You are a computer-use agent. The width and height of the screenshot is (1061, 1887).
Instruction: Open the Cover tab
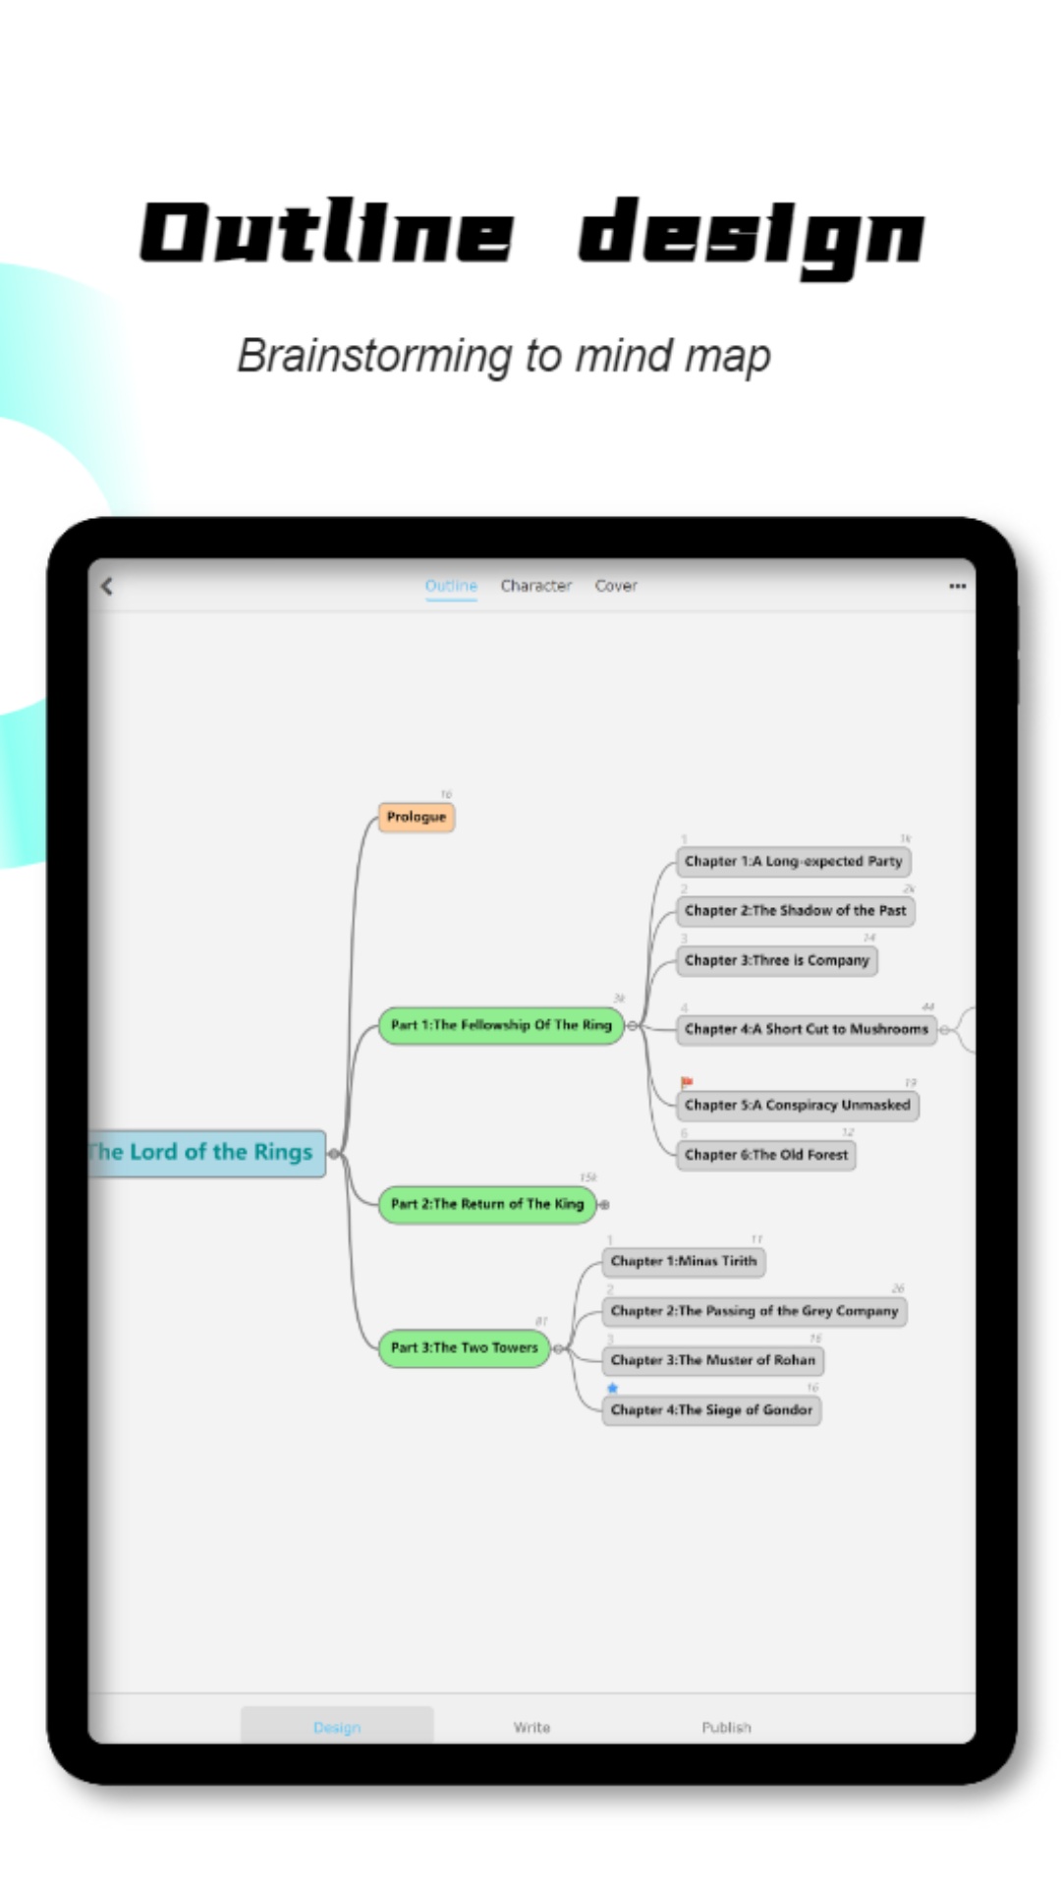tap(616, 586)
